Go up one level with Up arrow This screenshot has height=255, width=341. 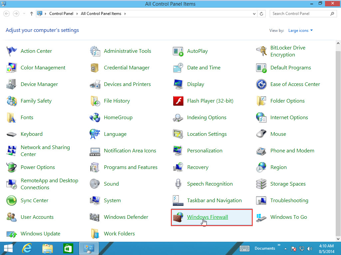coord(32,14)
